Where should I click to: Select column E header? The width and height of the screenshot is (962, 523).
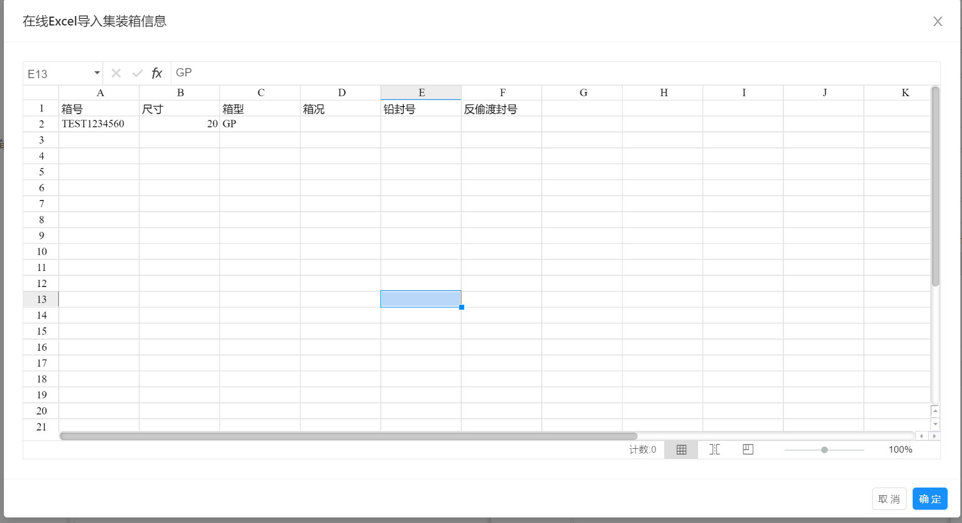pos(421,93)
